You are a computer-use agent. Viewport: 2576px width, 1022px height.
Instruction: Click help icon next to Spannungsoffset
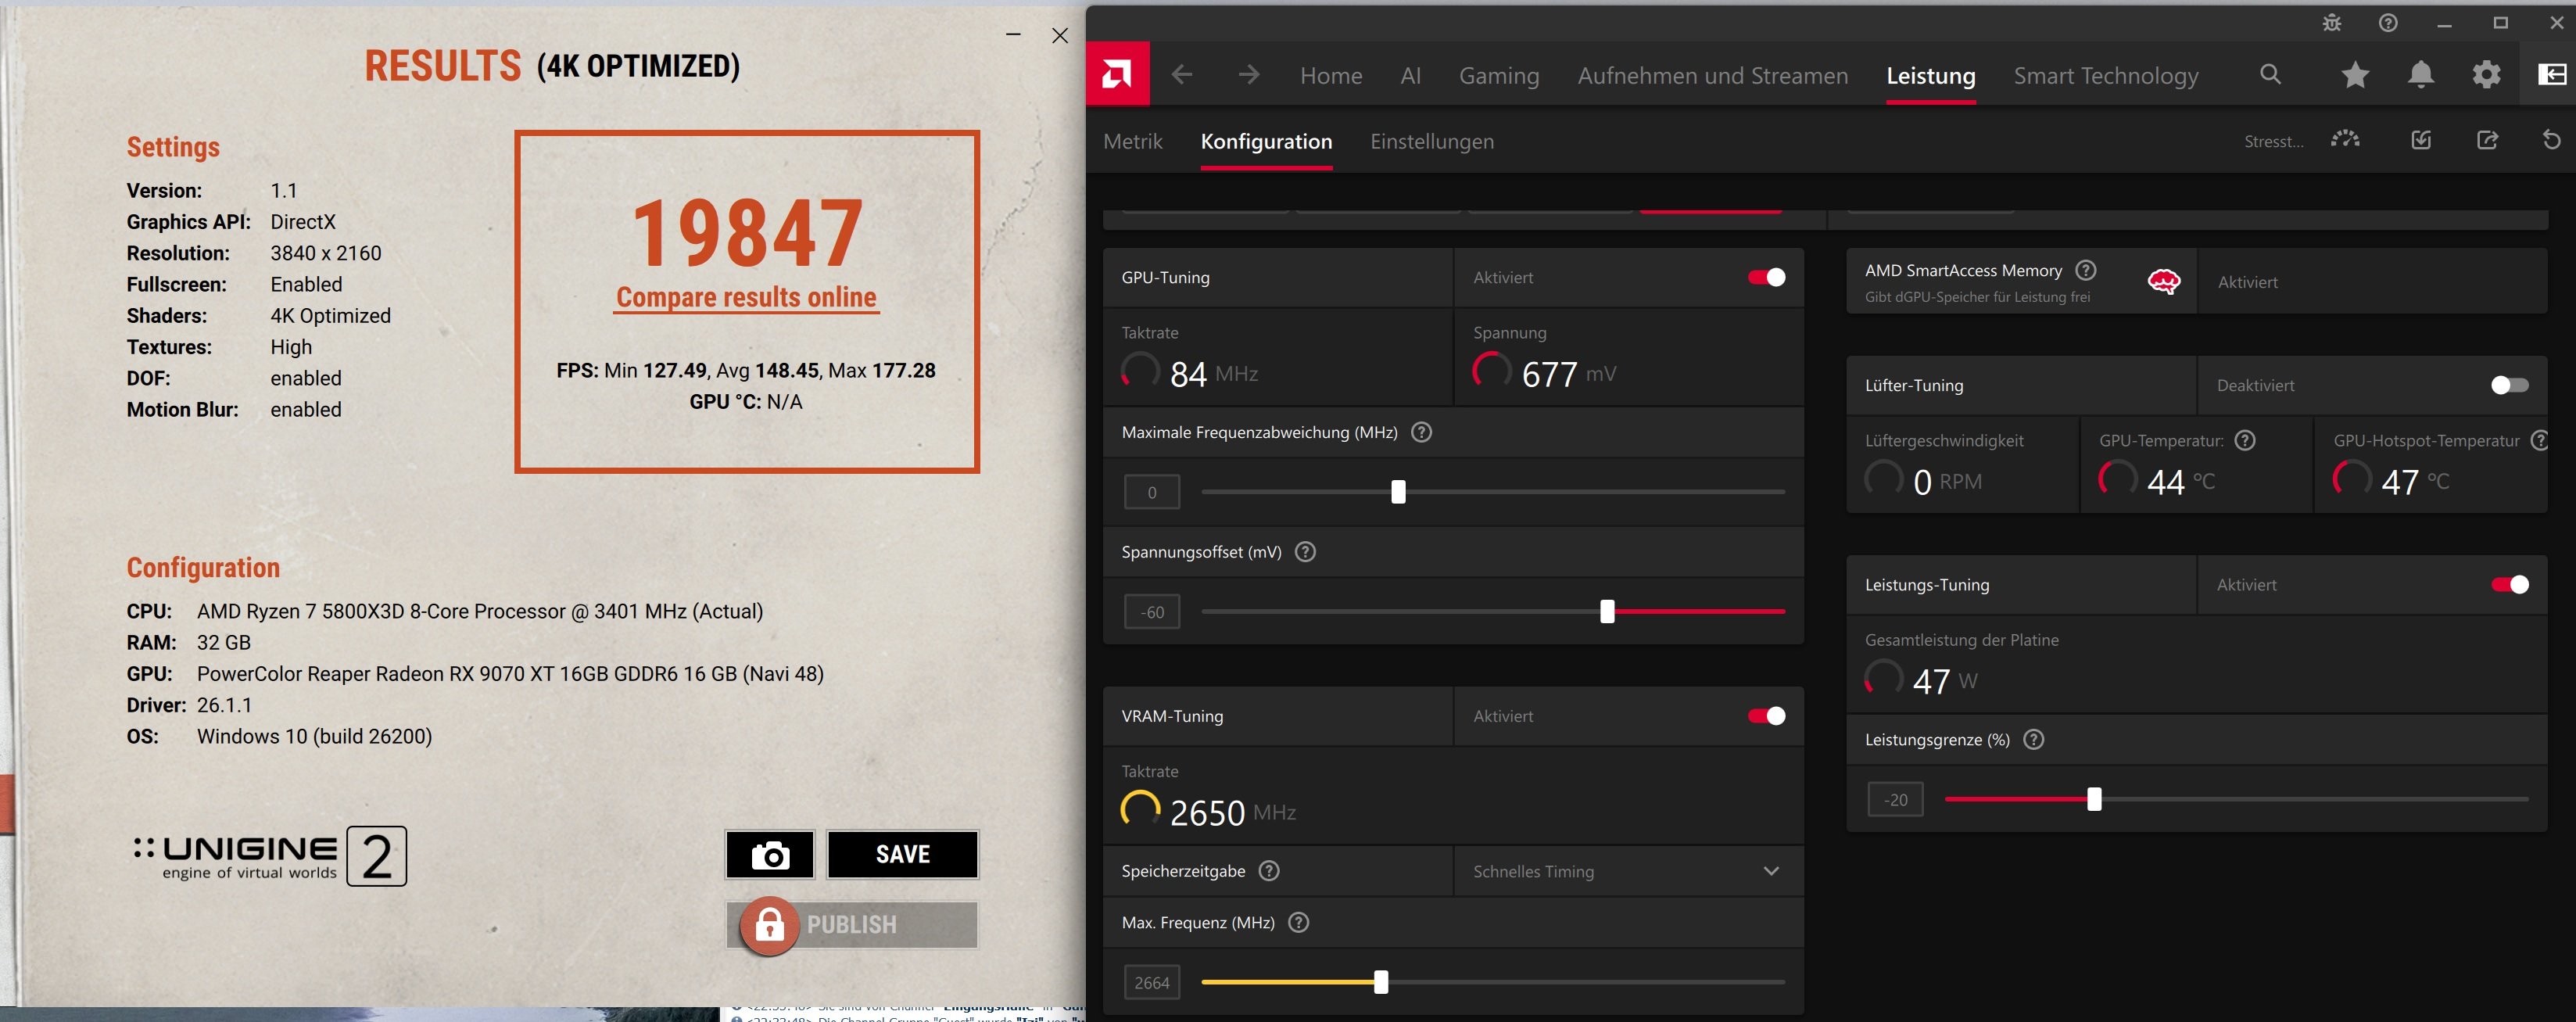1305,552
